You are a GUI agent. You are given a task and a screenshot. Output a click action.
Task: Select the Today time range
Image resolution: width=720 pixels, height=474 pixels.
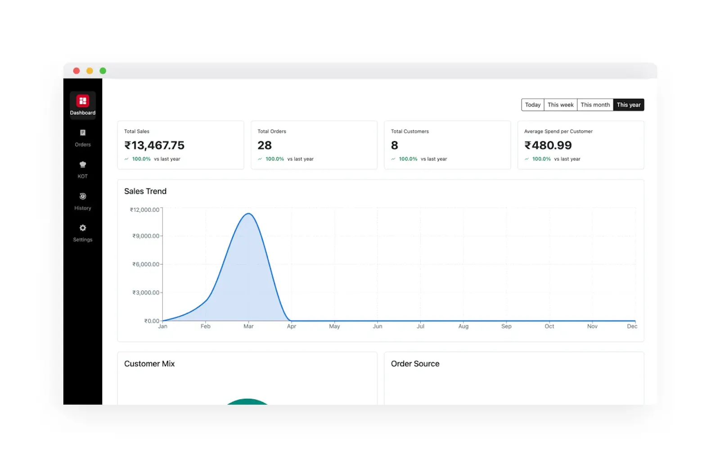[533, 105]
